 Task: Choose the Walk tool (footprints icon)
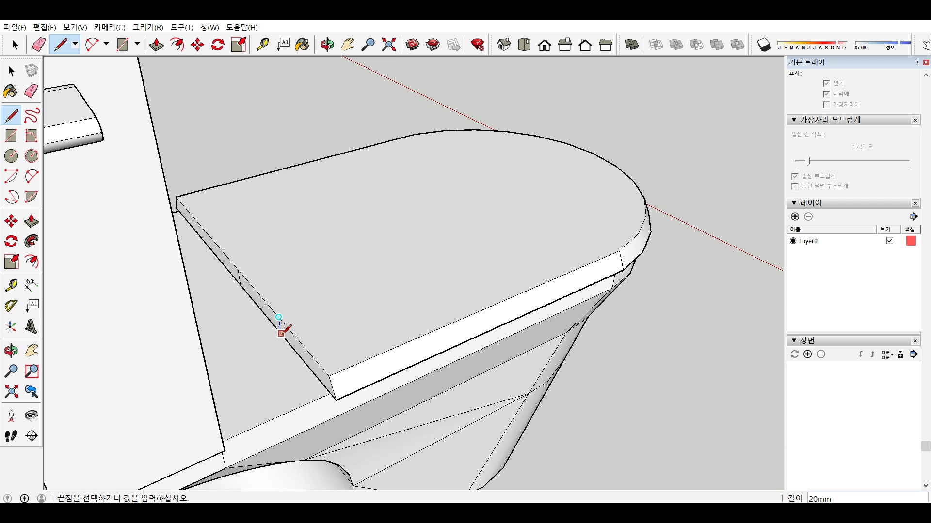(x=11, y=436)
